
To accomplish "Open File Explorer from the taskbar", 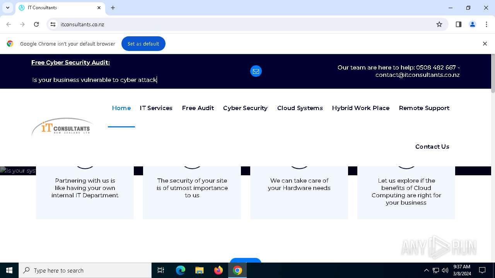I will pos(200,270).
